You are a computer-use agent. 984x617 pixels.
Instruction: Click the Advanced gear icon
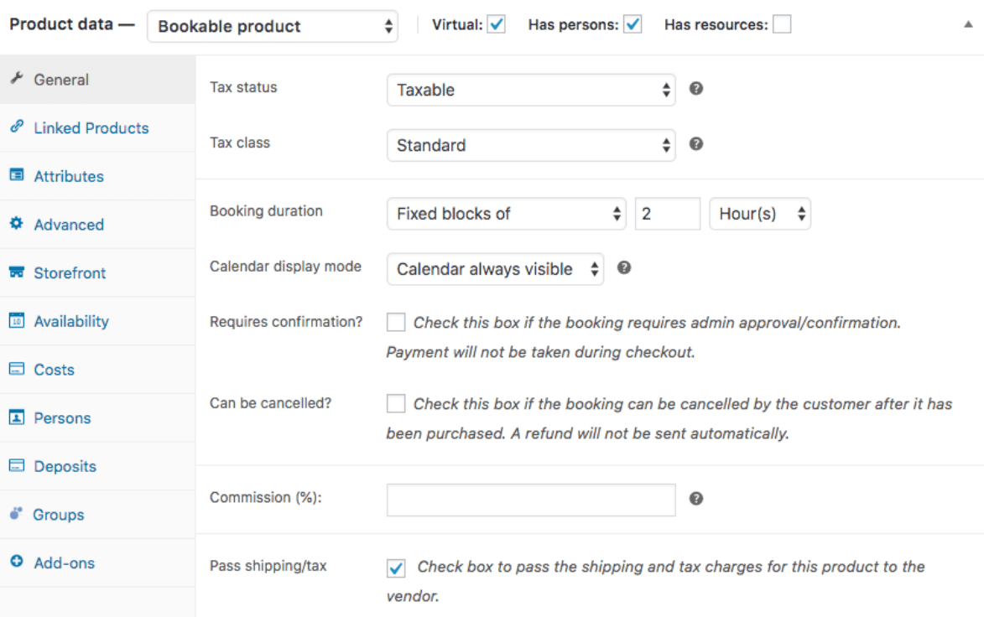pos(16,224)
